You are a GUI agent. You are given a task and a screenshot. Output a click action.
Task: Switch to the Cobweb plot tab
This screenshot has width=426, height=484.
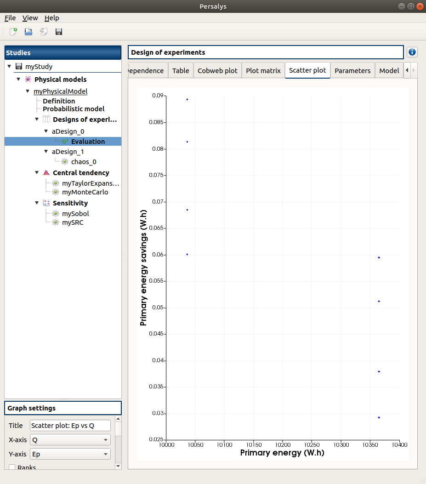pos(217,71)
